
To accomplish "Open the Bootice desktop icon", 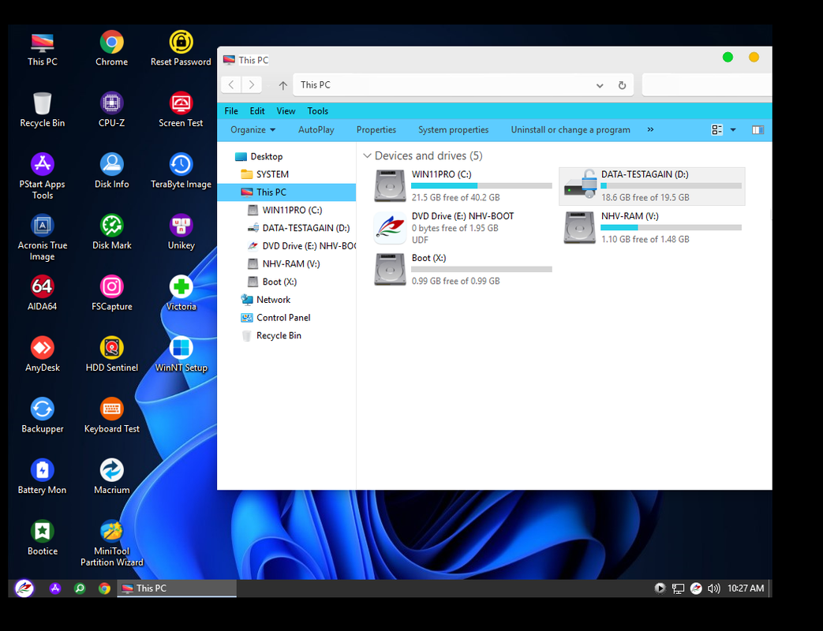I will click(42, 538).
